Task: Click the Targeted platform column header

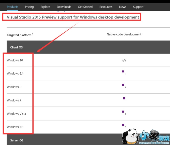Action: (x=19, y=35)
